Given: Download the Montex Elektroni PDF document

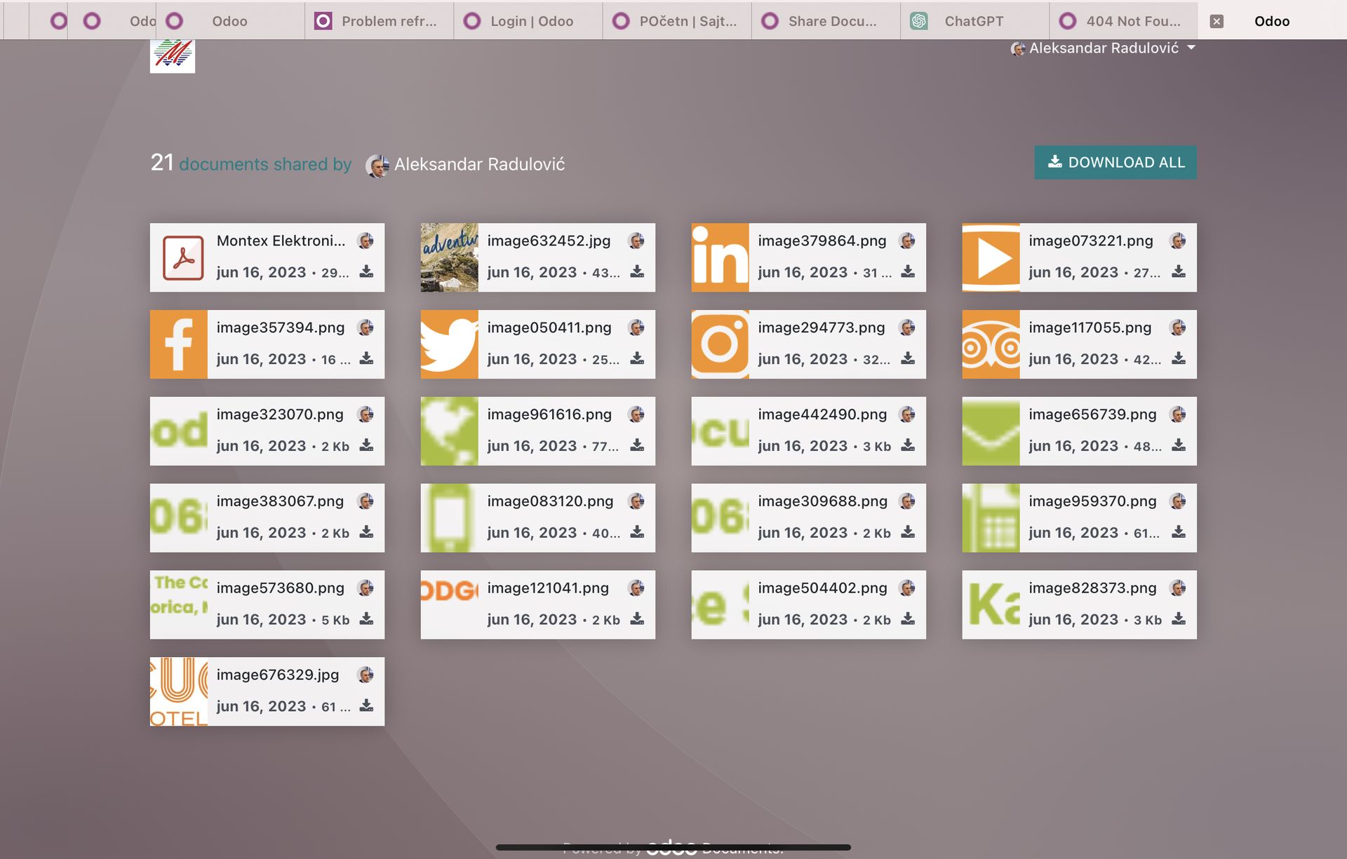Looking at the screenshot, I should (366, 271).
